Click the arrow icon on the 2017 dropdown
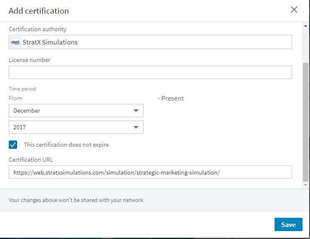This screenshot has height=239, width=310. [x=136, y=127]
